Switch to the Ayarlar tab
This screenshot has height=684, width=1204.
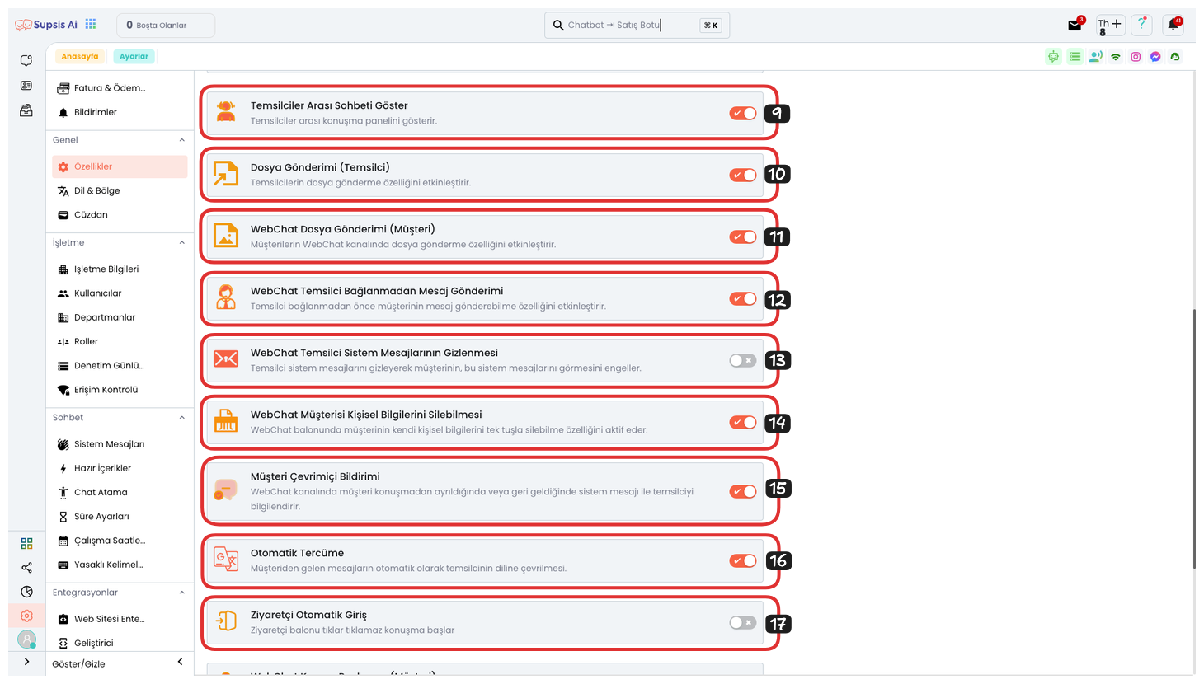coord(134,57)
